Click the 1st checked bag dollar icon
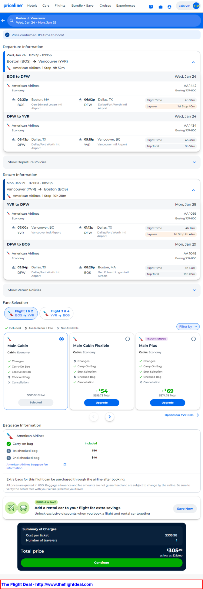This screenshot has width=203, height=589. click(x=9, y=451)
